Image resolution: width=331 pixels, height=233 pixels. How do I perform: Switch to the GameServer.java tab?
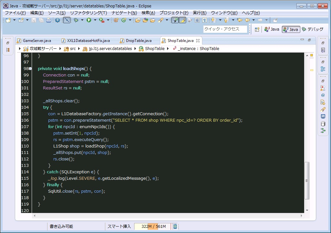tap(34, 41)
